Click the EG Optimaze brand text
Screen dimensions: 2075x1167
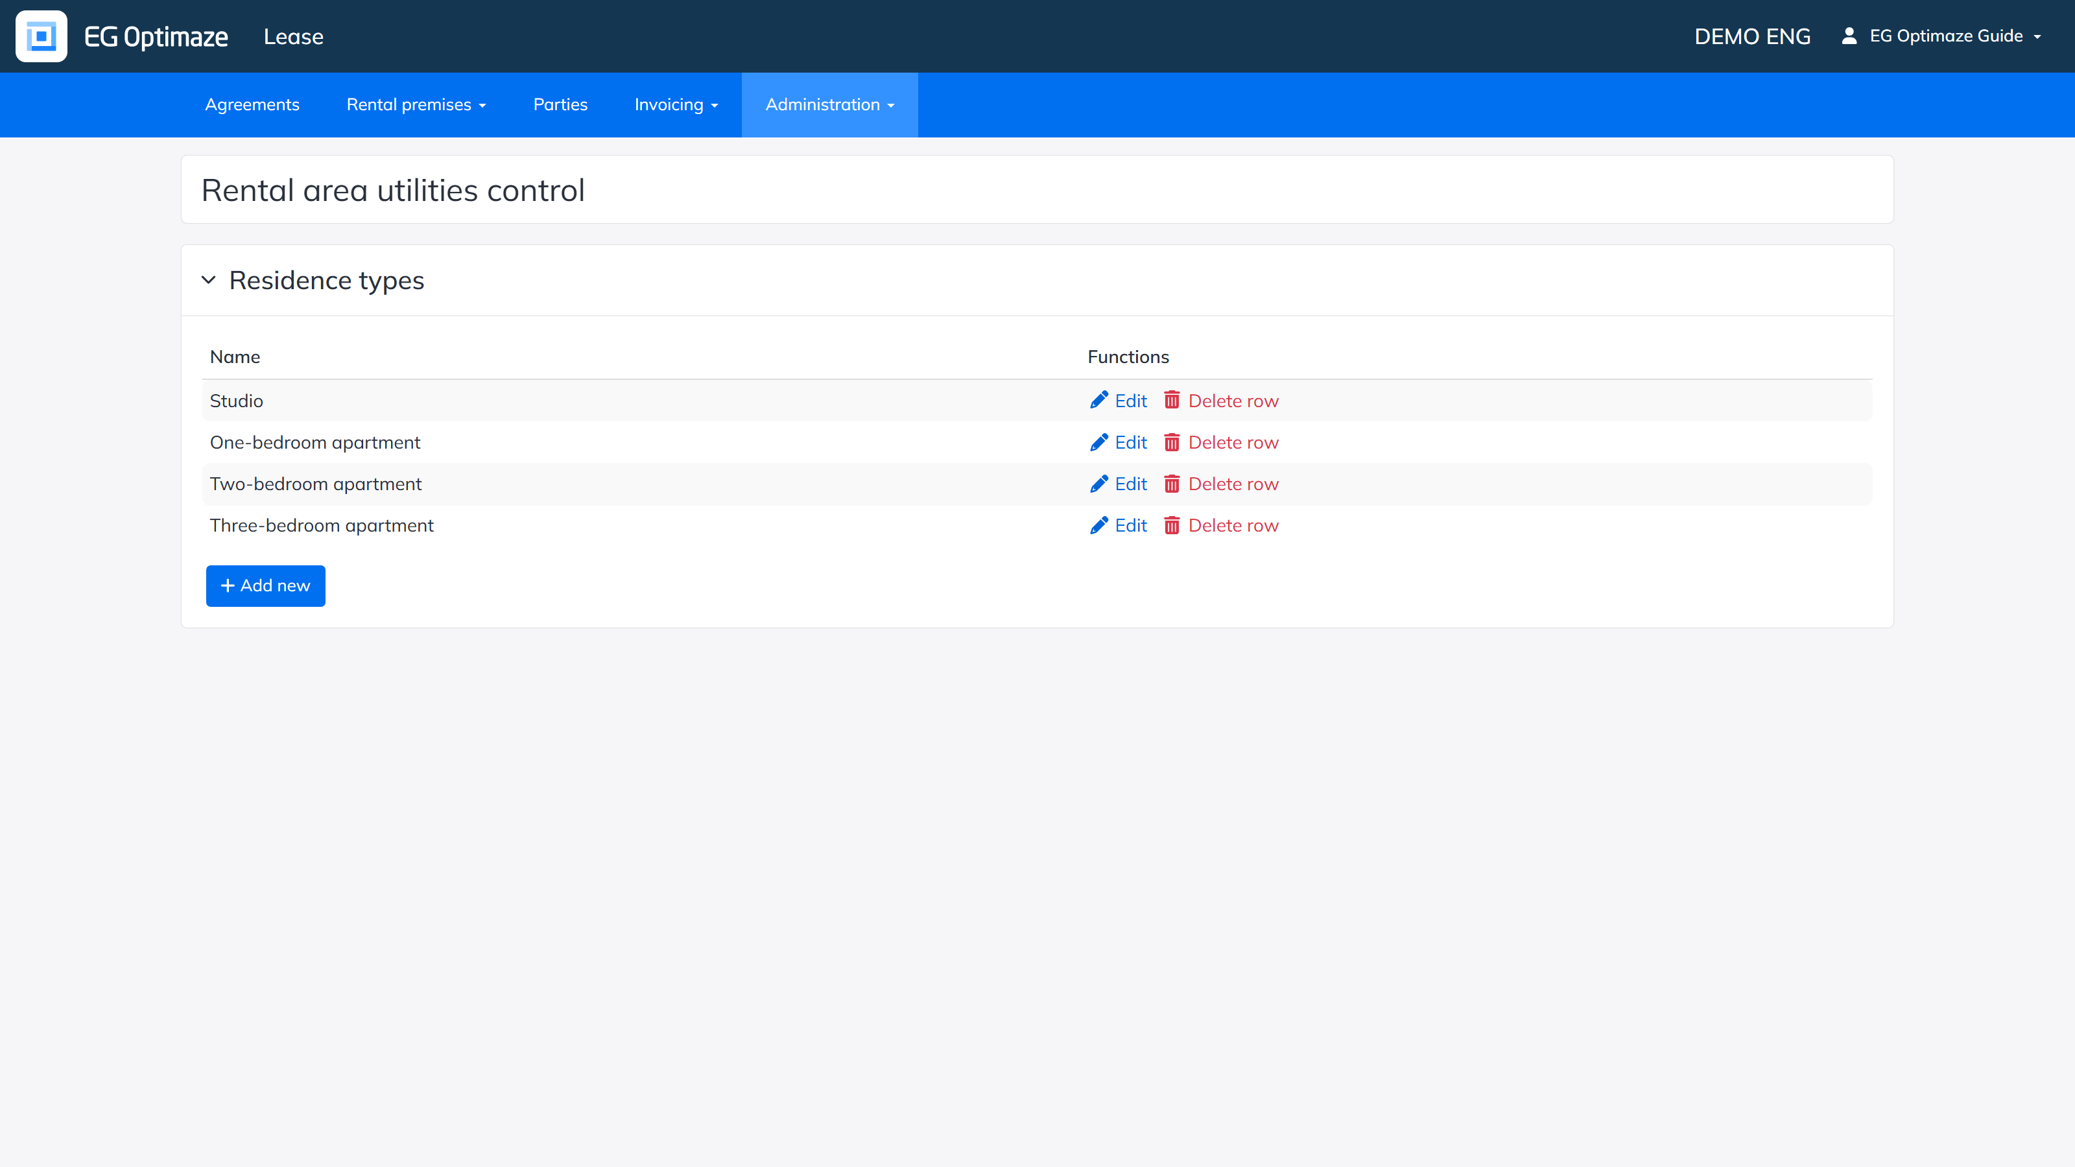pos(156,36)
